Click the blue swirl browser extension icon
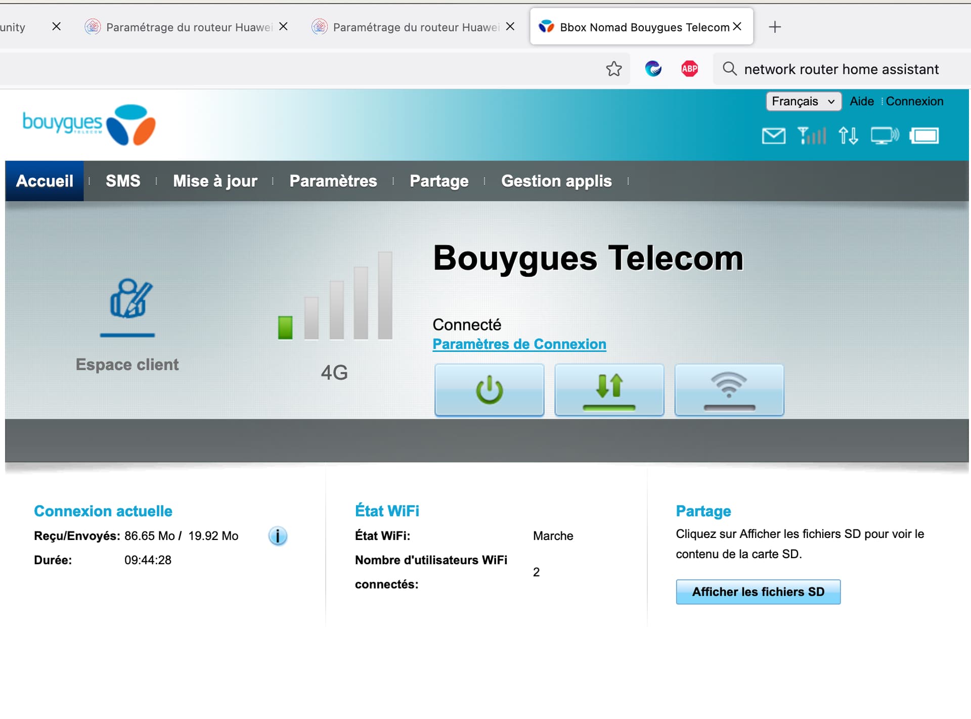The height and width of the screenshot is (719, 971). pos(653,69)
